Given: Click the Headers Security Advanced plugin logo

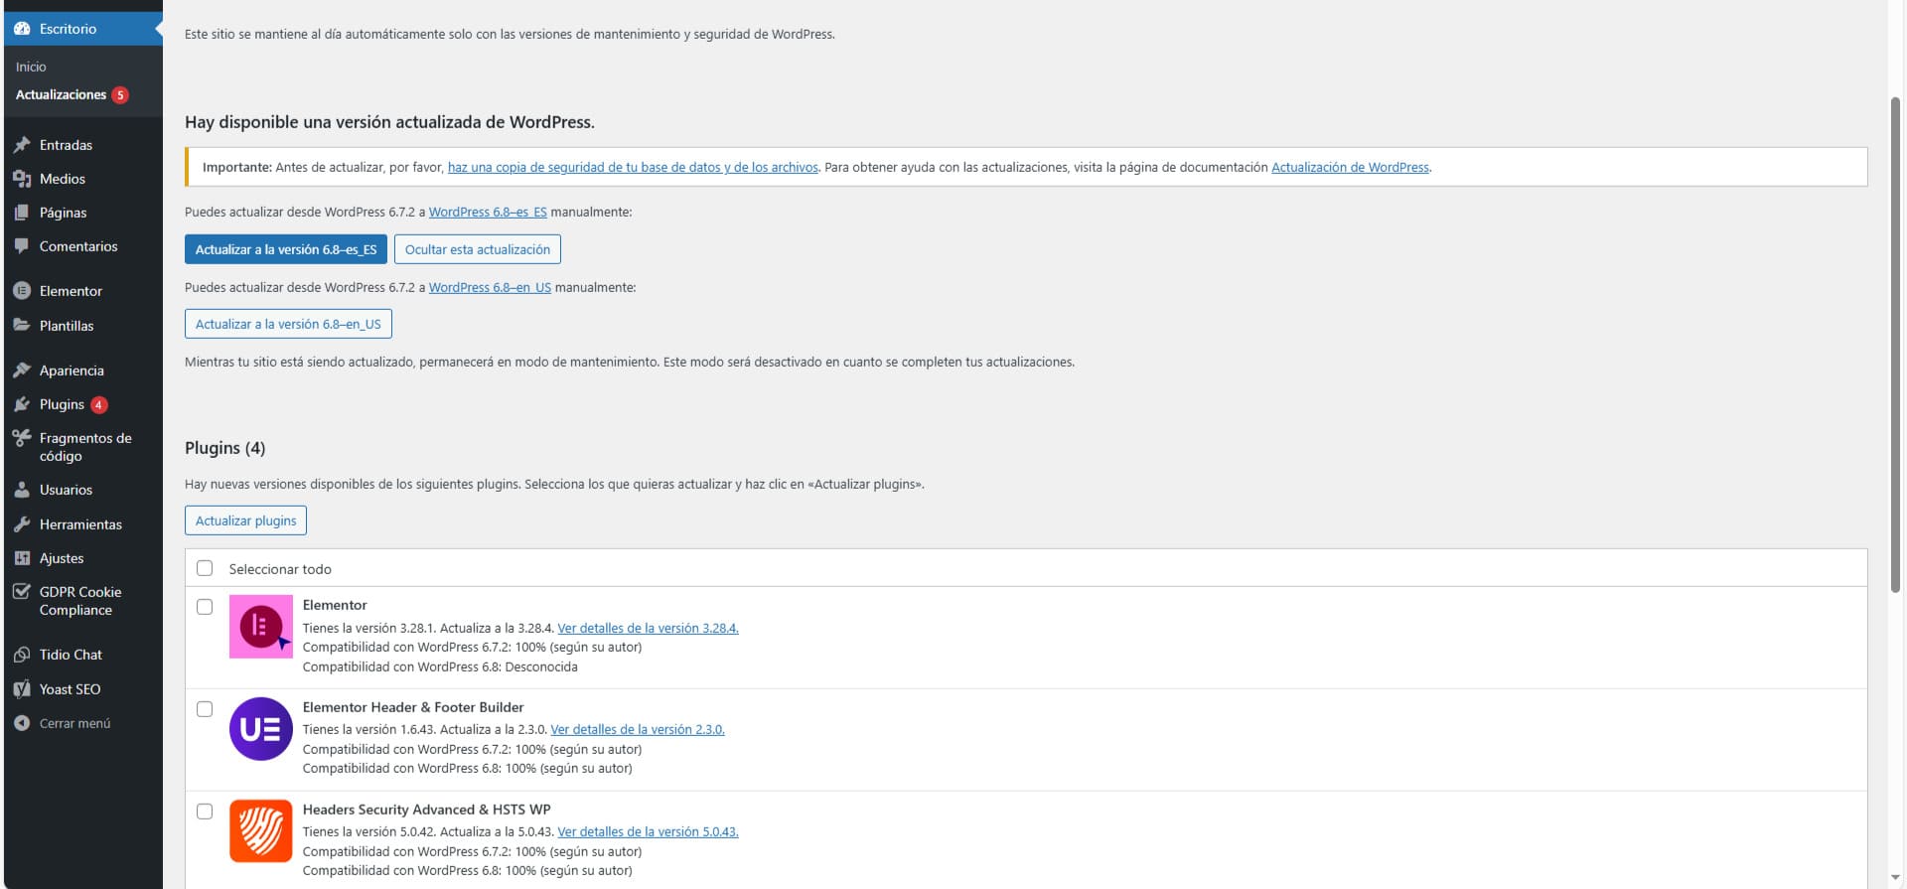Looking at the screenshot, I should coord(261,831).
